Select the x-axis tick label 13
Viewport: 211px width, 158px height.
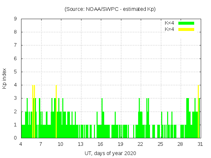tap(81, 144)
